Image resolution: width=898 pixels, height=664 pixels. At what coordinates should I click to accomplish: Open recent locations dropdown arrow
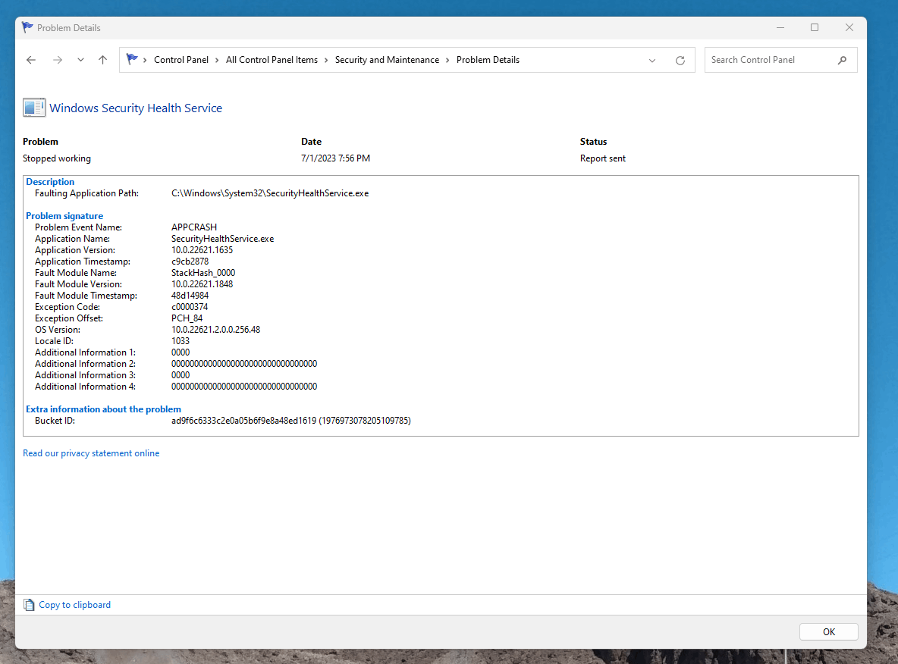click(x=80, y=60)
